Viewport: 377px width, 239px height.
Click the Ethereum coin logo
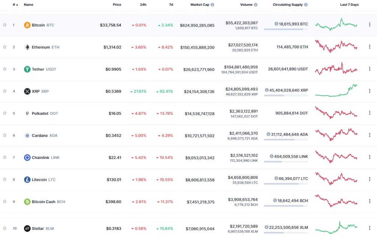click(27, 47)
